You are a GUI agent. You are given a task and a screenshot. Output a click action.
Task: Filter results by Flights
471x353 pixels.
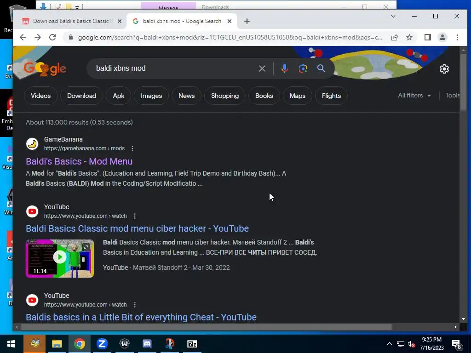point(331,96)
